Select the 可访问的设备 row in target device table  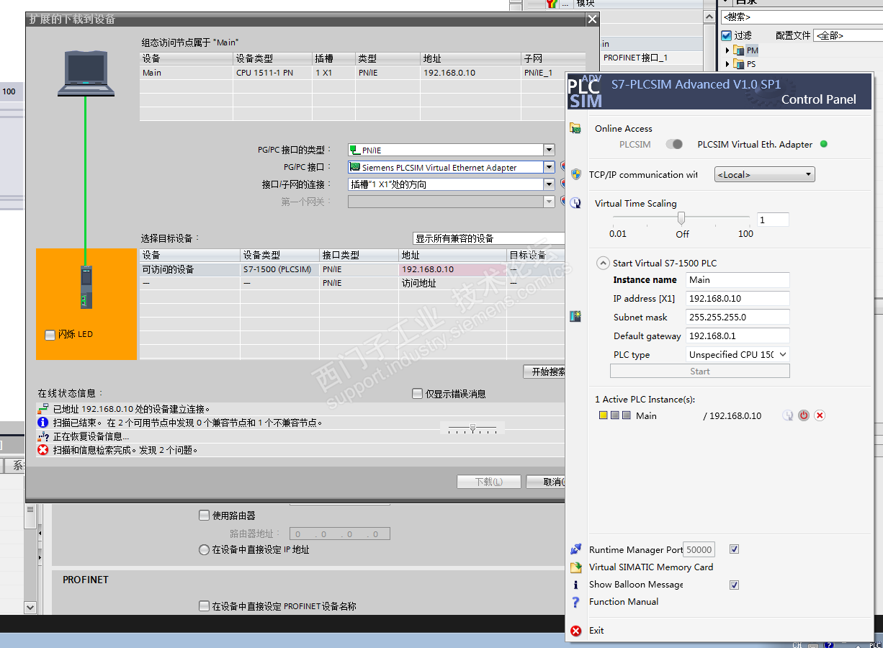[354, 269]
